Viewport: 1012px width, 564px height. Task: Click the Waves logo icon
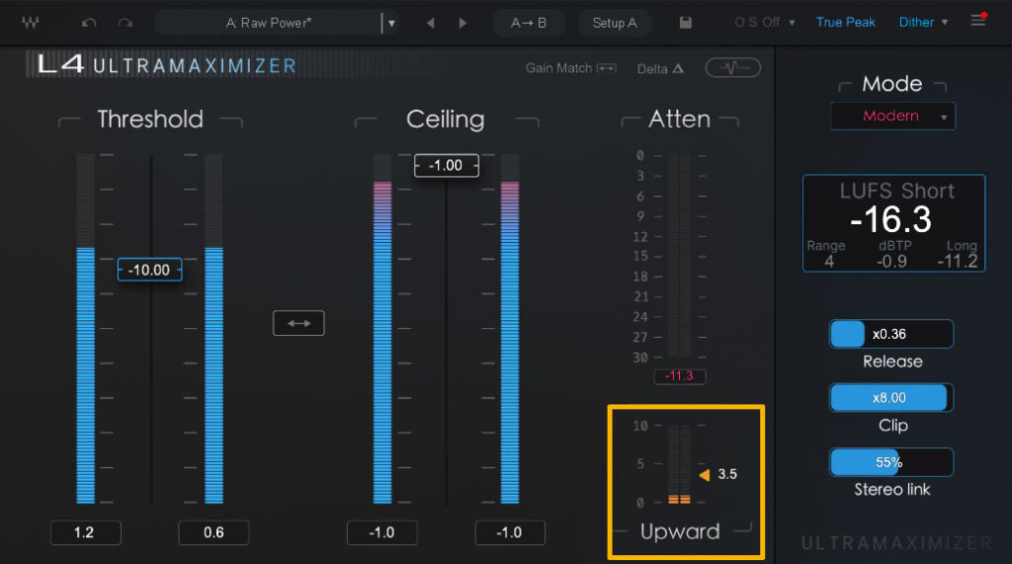click(x=29, y=22)
